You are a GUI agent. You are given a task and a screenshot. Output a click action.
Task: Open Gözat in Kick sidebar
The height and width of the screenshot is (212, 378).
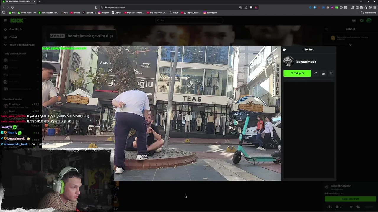click(x=13, y=37)
